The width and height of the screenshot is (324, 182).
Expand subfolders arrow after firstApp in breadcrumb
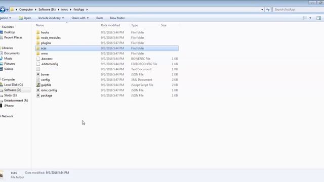(87, 10)
